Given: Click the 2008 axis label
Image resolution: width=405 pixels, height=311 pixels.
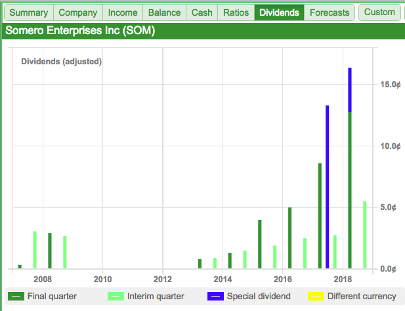Looking at the screenshot, I should [43, 280].
